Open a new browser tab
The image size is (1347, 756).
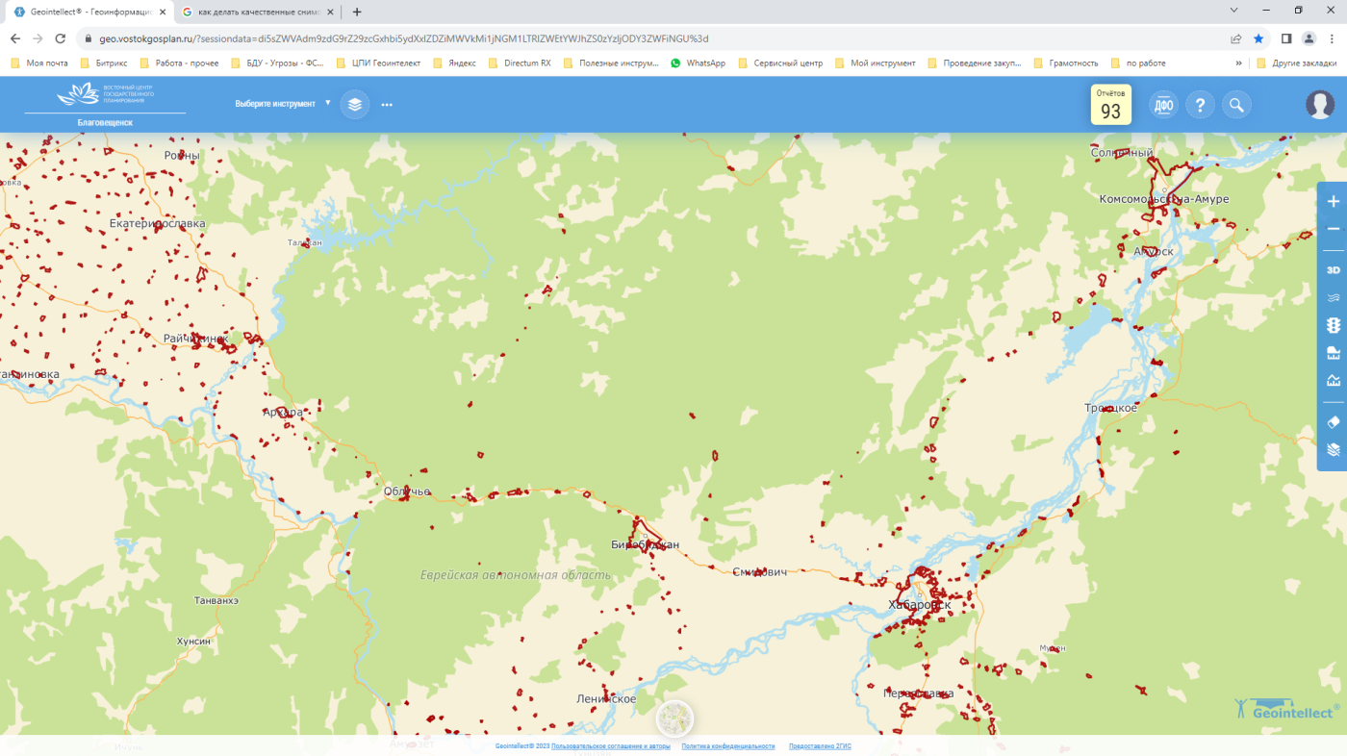coord(357,12)
